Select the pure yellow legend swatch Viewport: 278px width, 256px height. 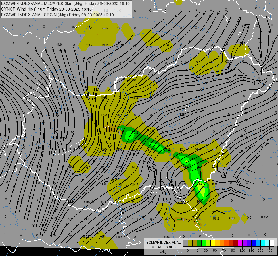213,243
